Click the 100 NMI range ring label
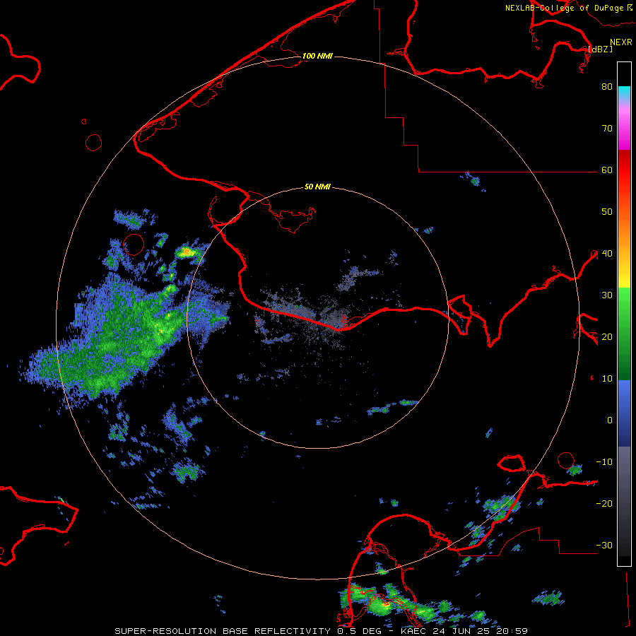Viewport: 636px width, 636px height. pyautogui.click(x=317, y=56)
